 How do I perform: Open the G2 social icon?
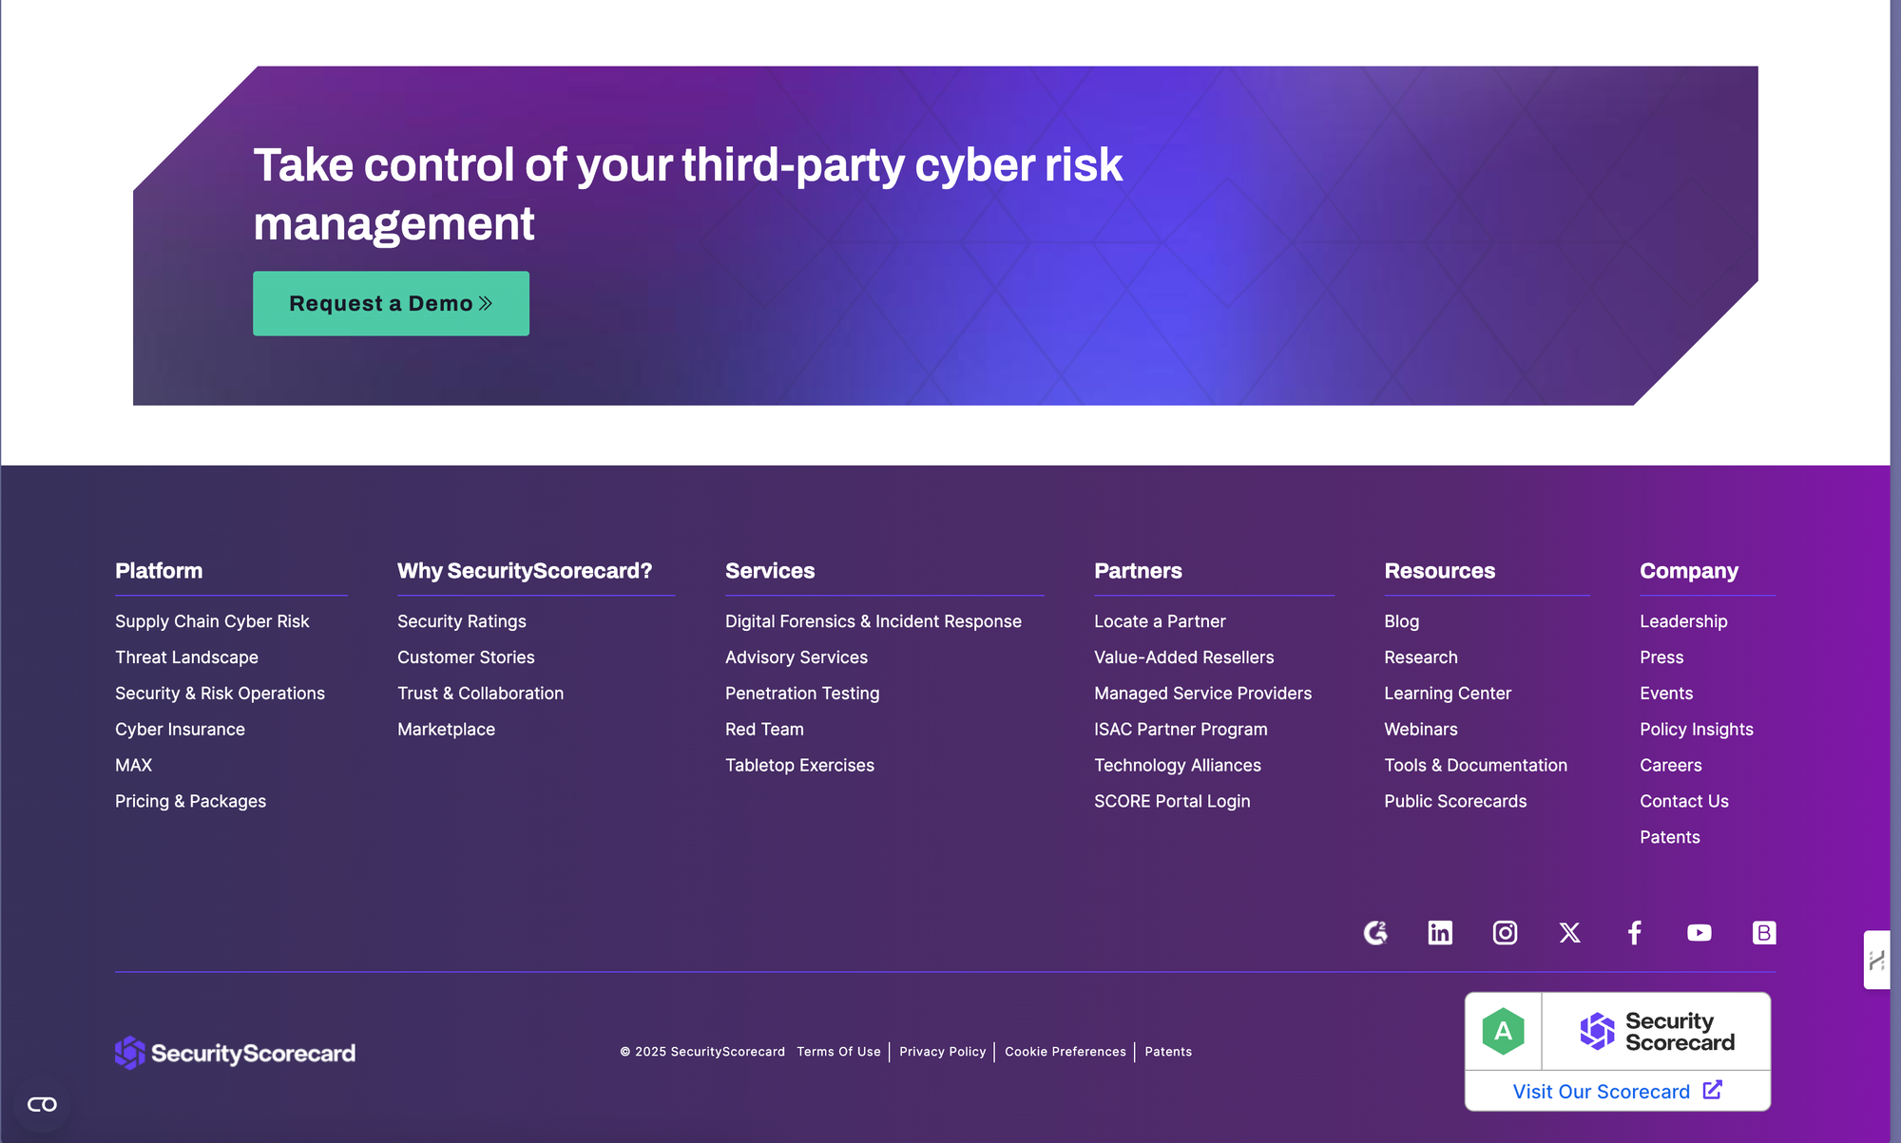coord(1375,933)
